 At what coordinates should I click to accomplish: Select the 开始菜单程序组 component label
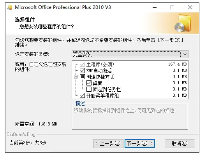[x=102, y=96]
